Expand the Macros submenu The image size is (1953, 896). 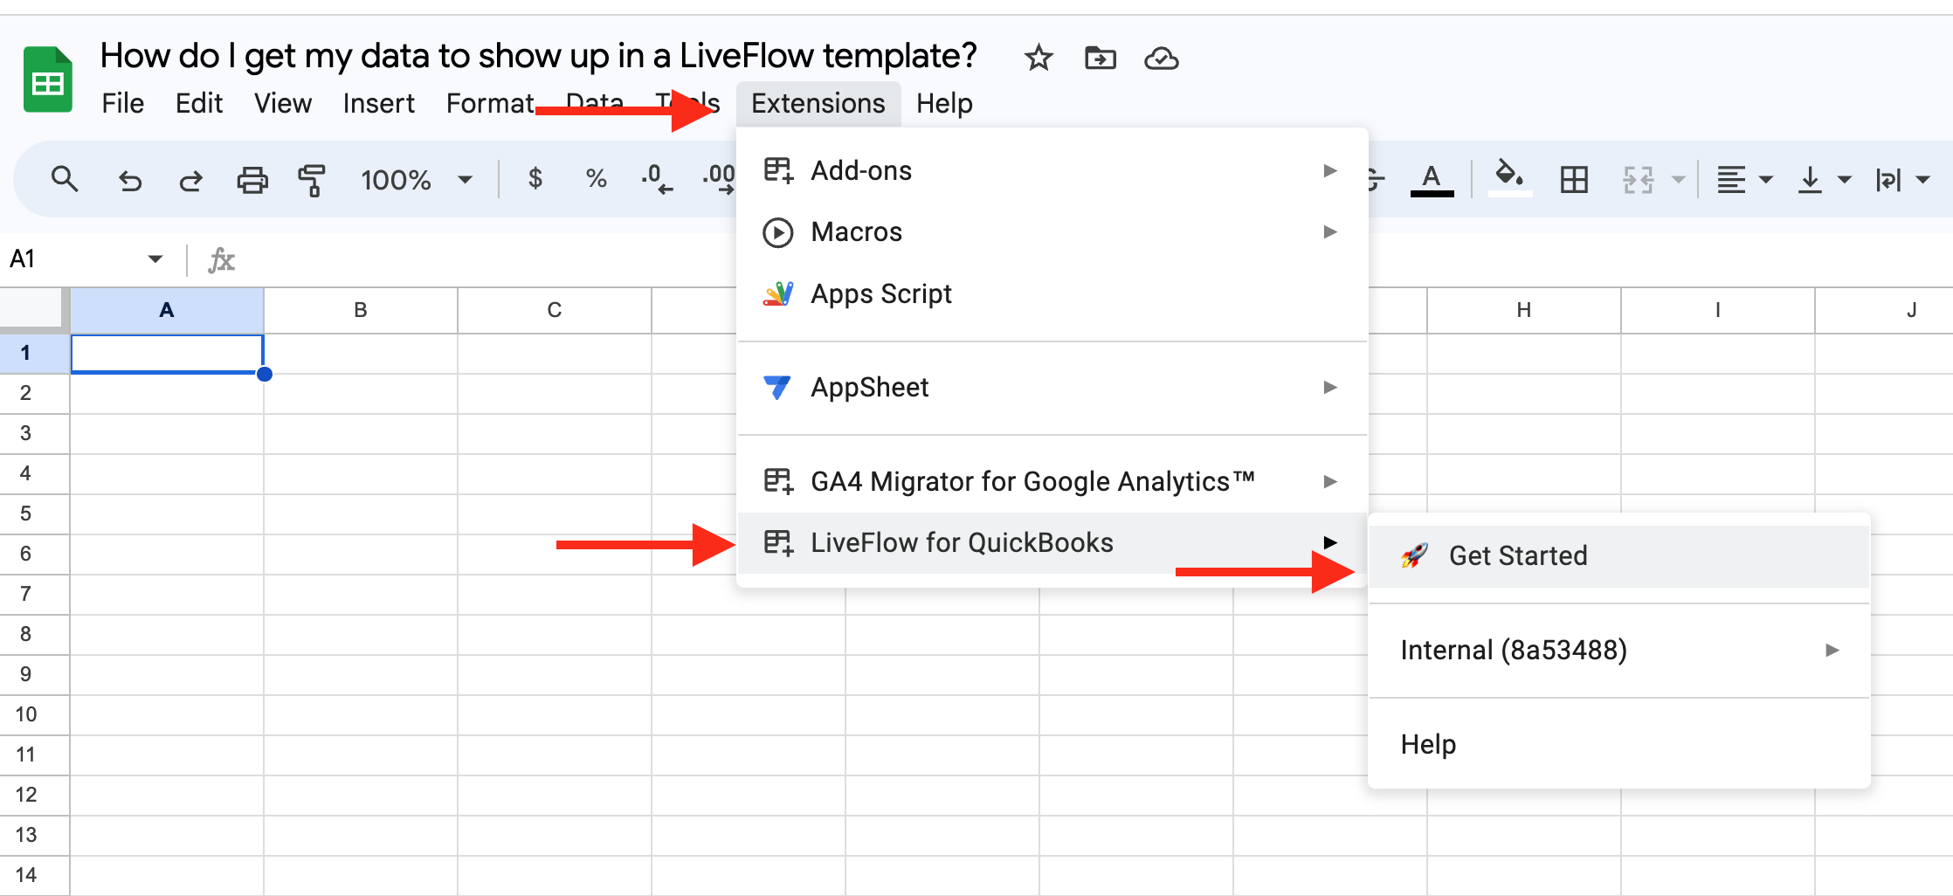click(1052, 231)
